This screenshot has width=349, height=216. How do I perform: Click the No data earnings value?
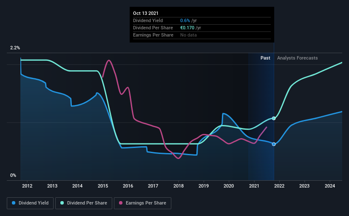tap(188, 35)
